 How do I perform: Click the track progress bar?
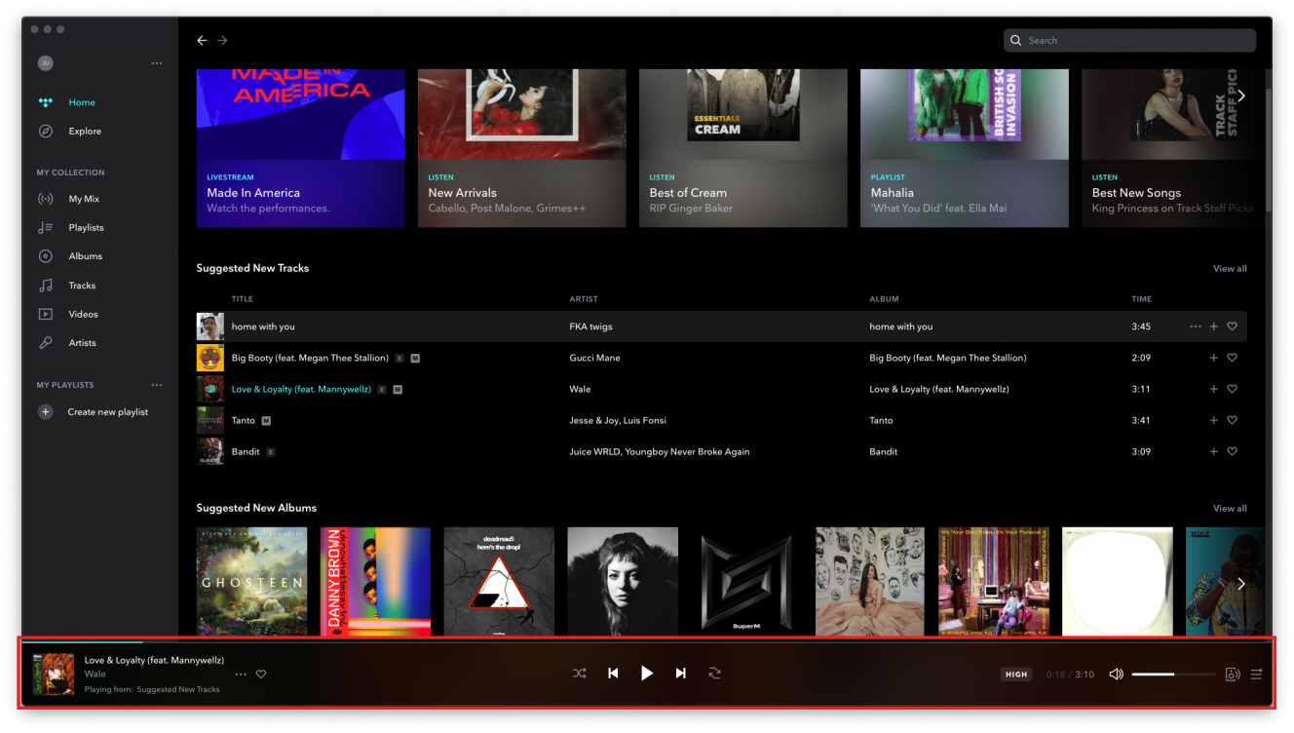tap(647, 641)
